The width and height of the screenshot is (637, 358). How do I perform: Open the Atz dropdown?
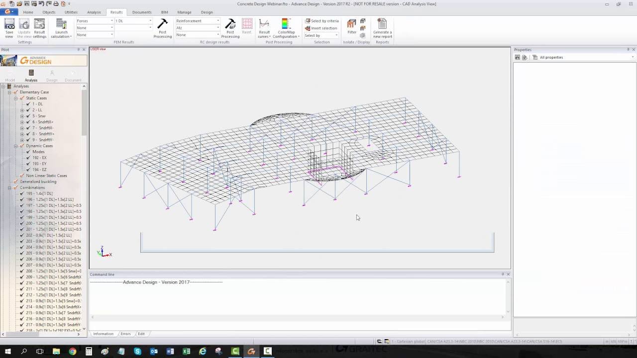(x=198, y=28)
